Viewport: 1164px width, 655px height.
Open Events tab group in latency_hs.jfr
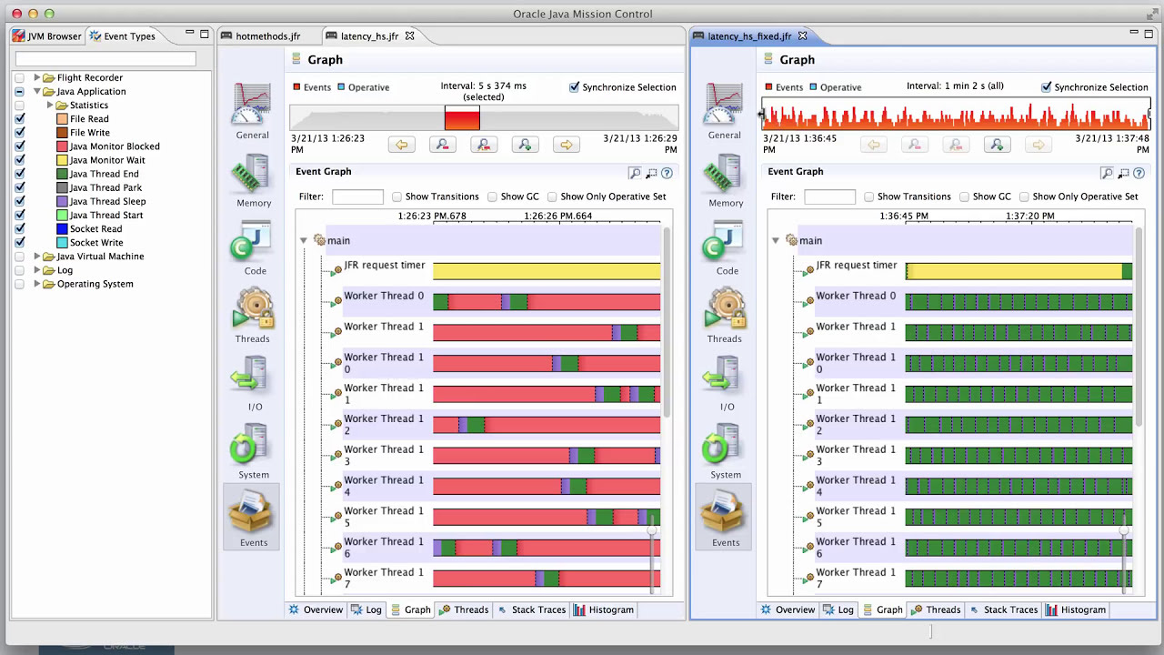click(252, 517)
